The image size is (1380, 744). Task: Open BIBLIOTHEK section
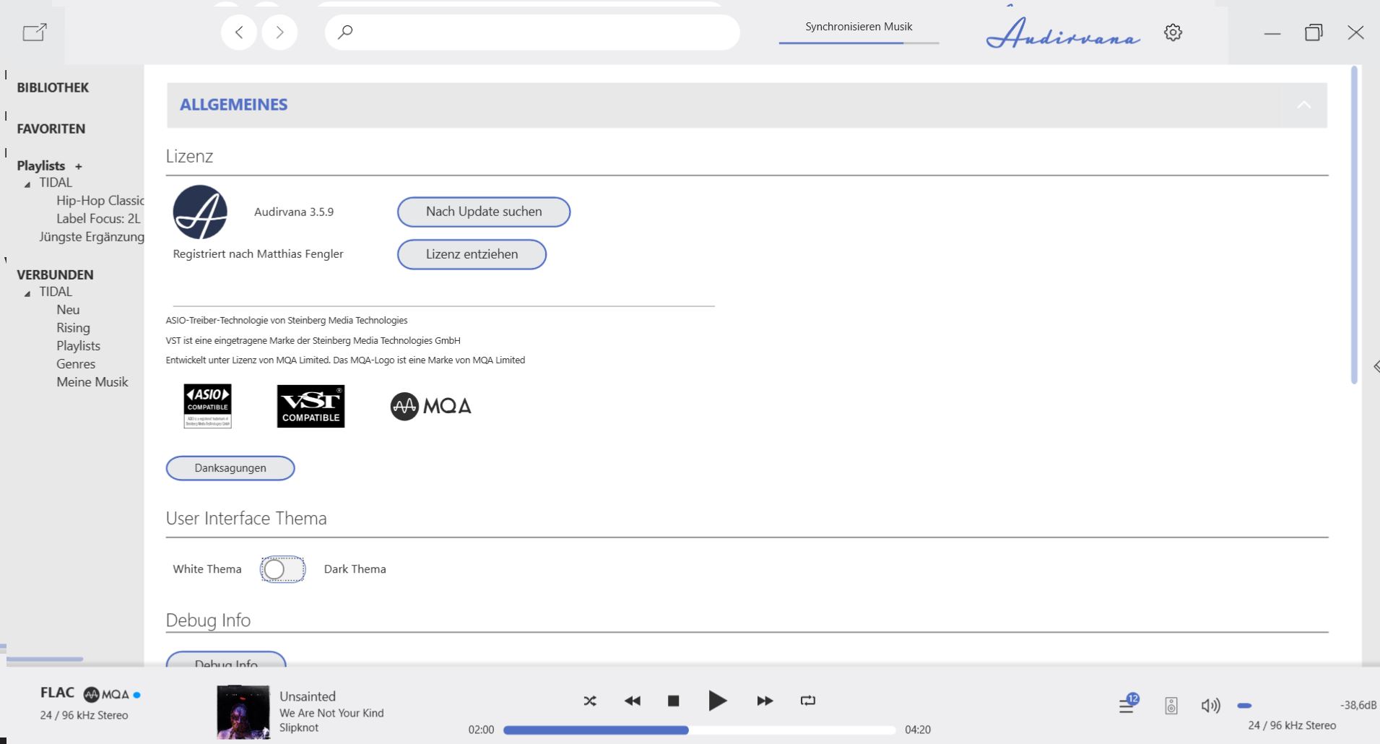(53, 87)
